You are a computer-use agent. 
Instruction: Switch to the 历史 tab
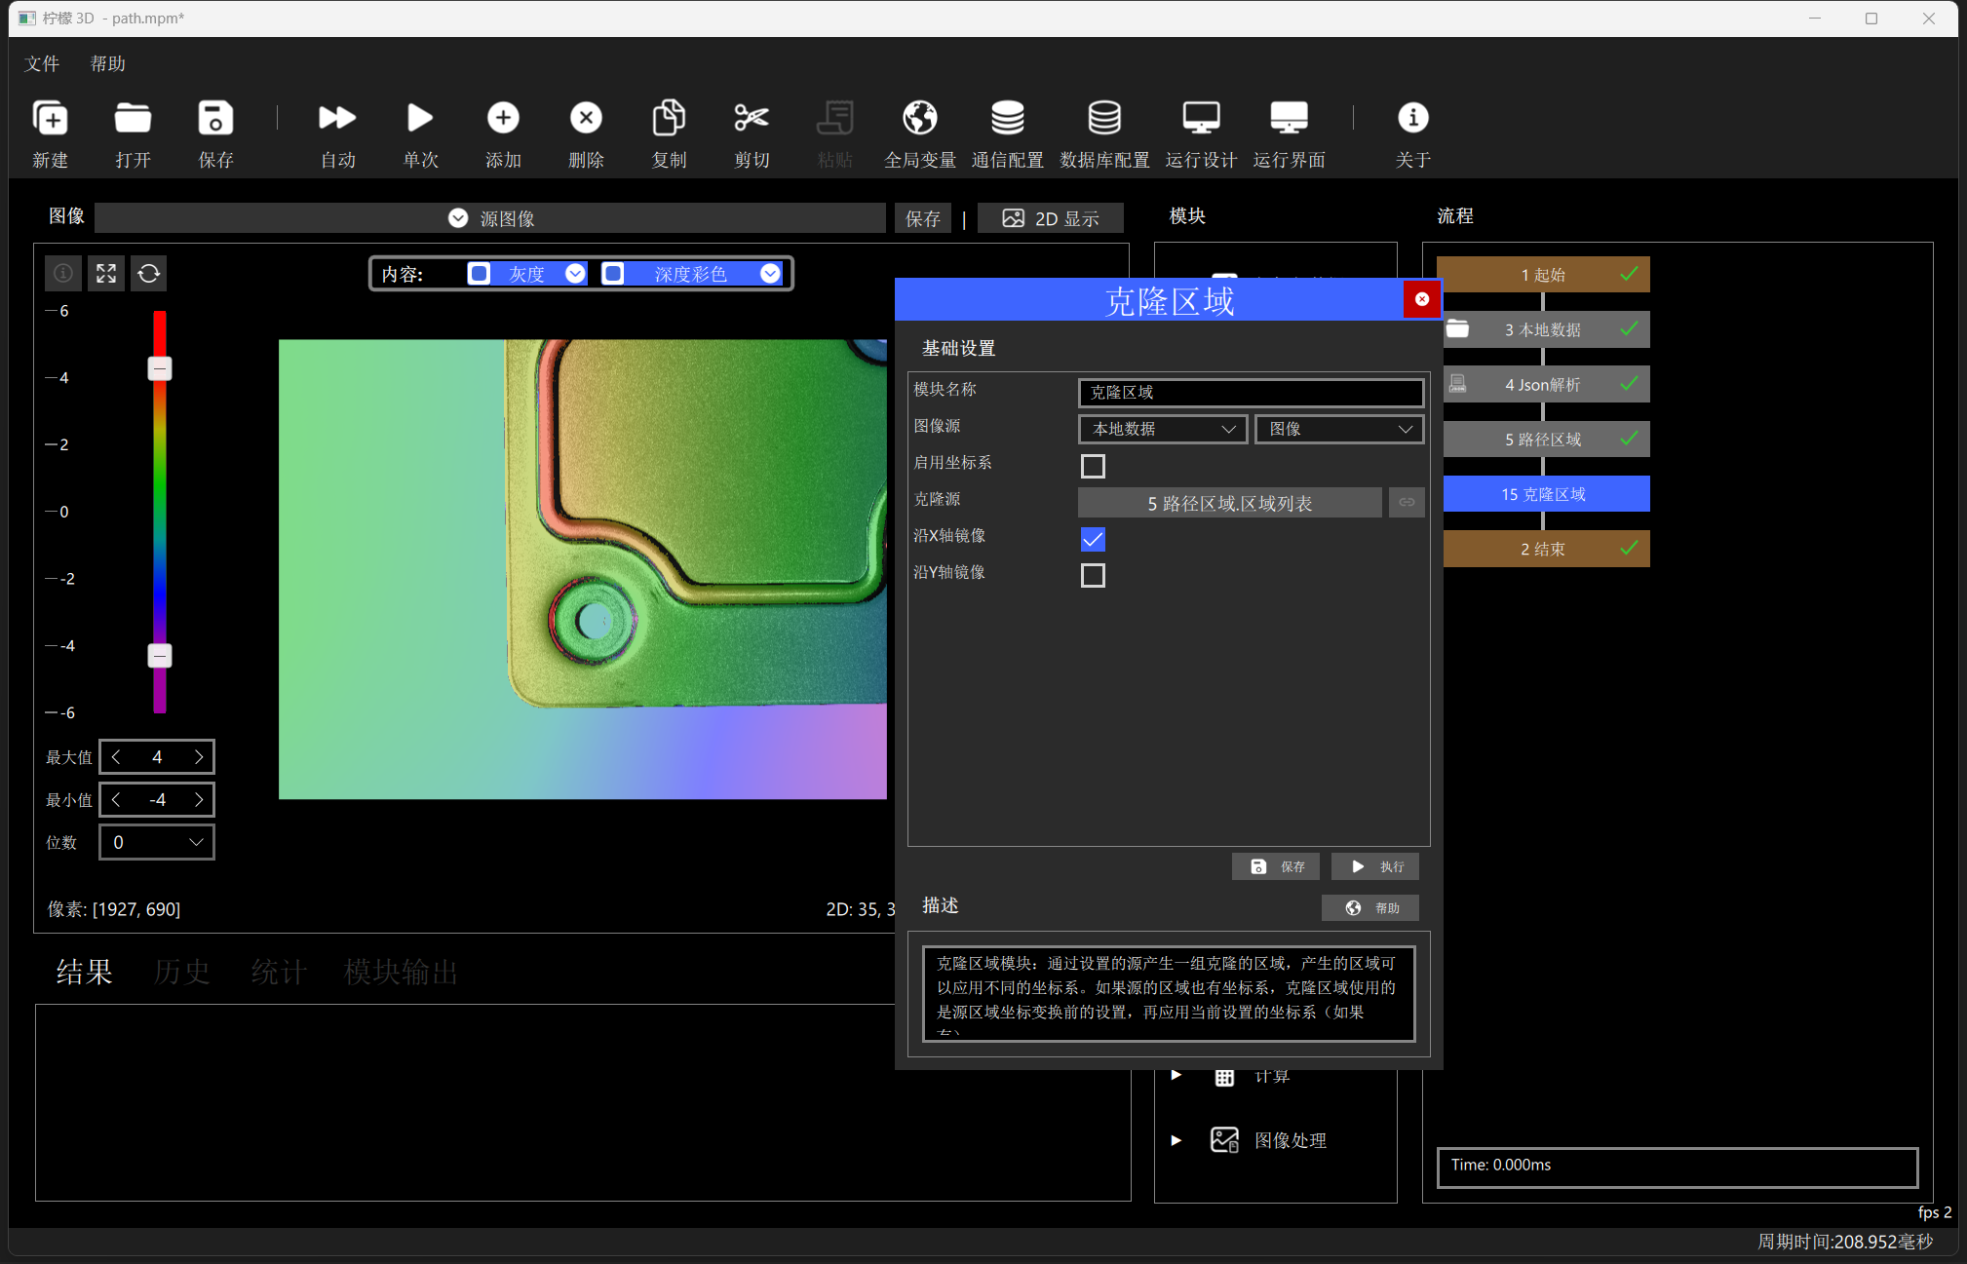click(182, 972)
